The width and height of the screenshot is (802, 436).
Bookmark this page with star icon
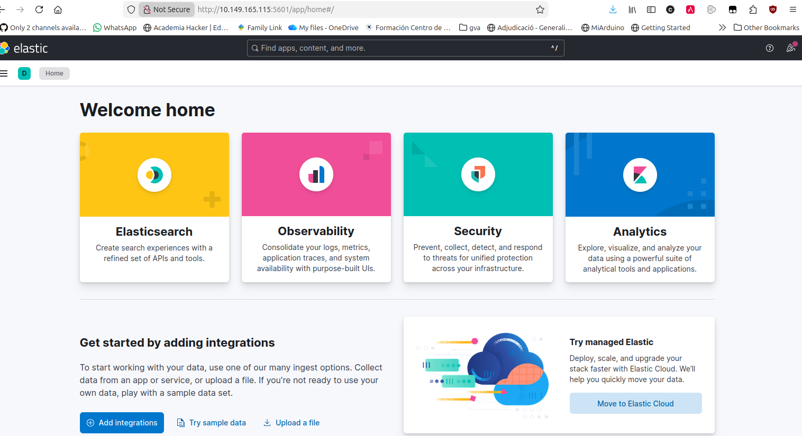point(540,10)
